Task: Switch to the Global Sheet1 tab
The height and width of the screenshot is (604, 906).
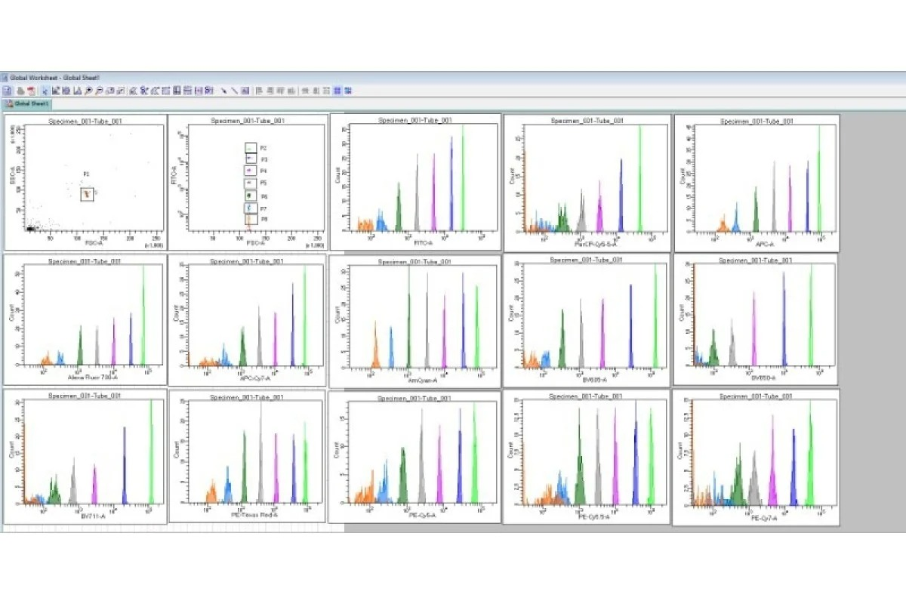Action: 28,103
